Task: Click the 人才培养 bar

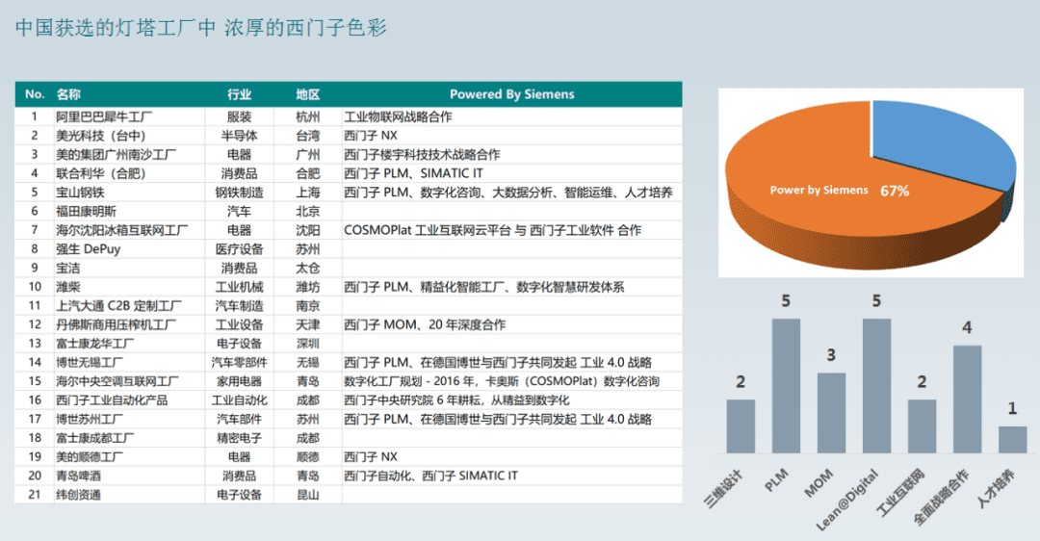Action: click(1012, 439)
